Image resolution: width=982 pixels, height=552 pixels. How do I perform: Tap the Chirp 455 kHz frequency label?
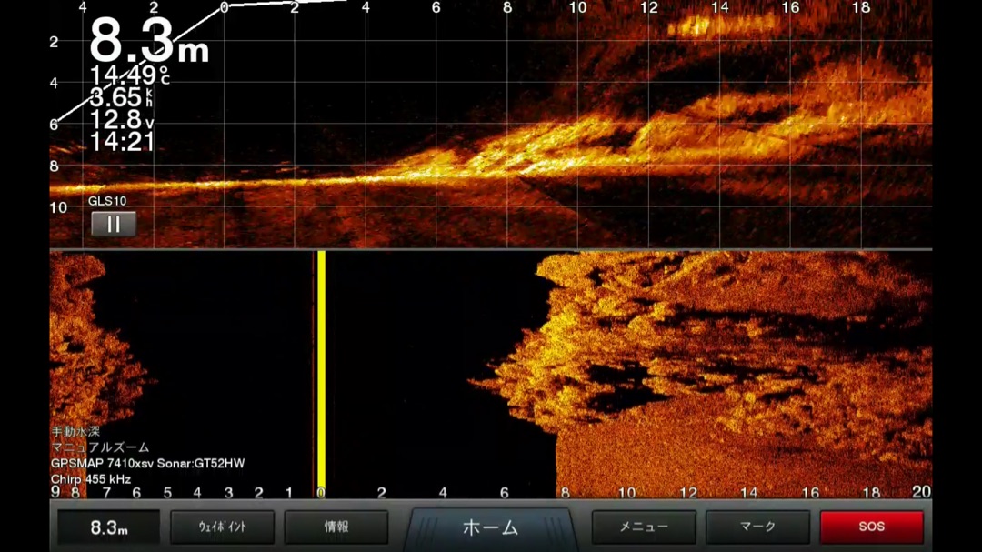coord(91,478)
